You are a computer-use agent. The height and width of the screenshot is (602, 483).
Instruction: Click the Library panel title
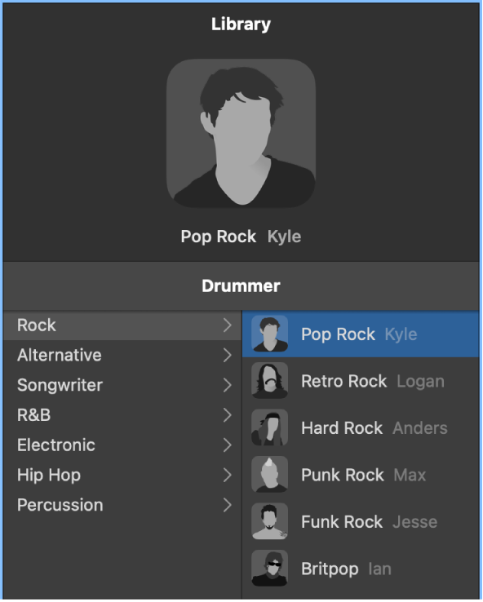[x=241, y=24]
